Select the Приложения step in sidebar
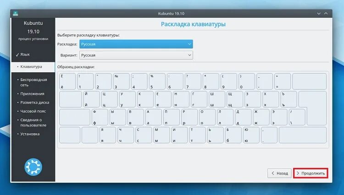Image resolution: width=344 pixels, height=195 pixels. [32, 94]
